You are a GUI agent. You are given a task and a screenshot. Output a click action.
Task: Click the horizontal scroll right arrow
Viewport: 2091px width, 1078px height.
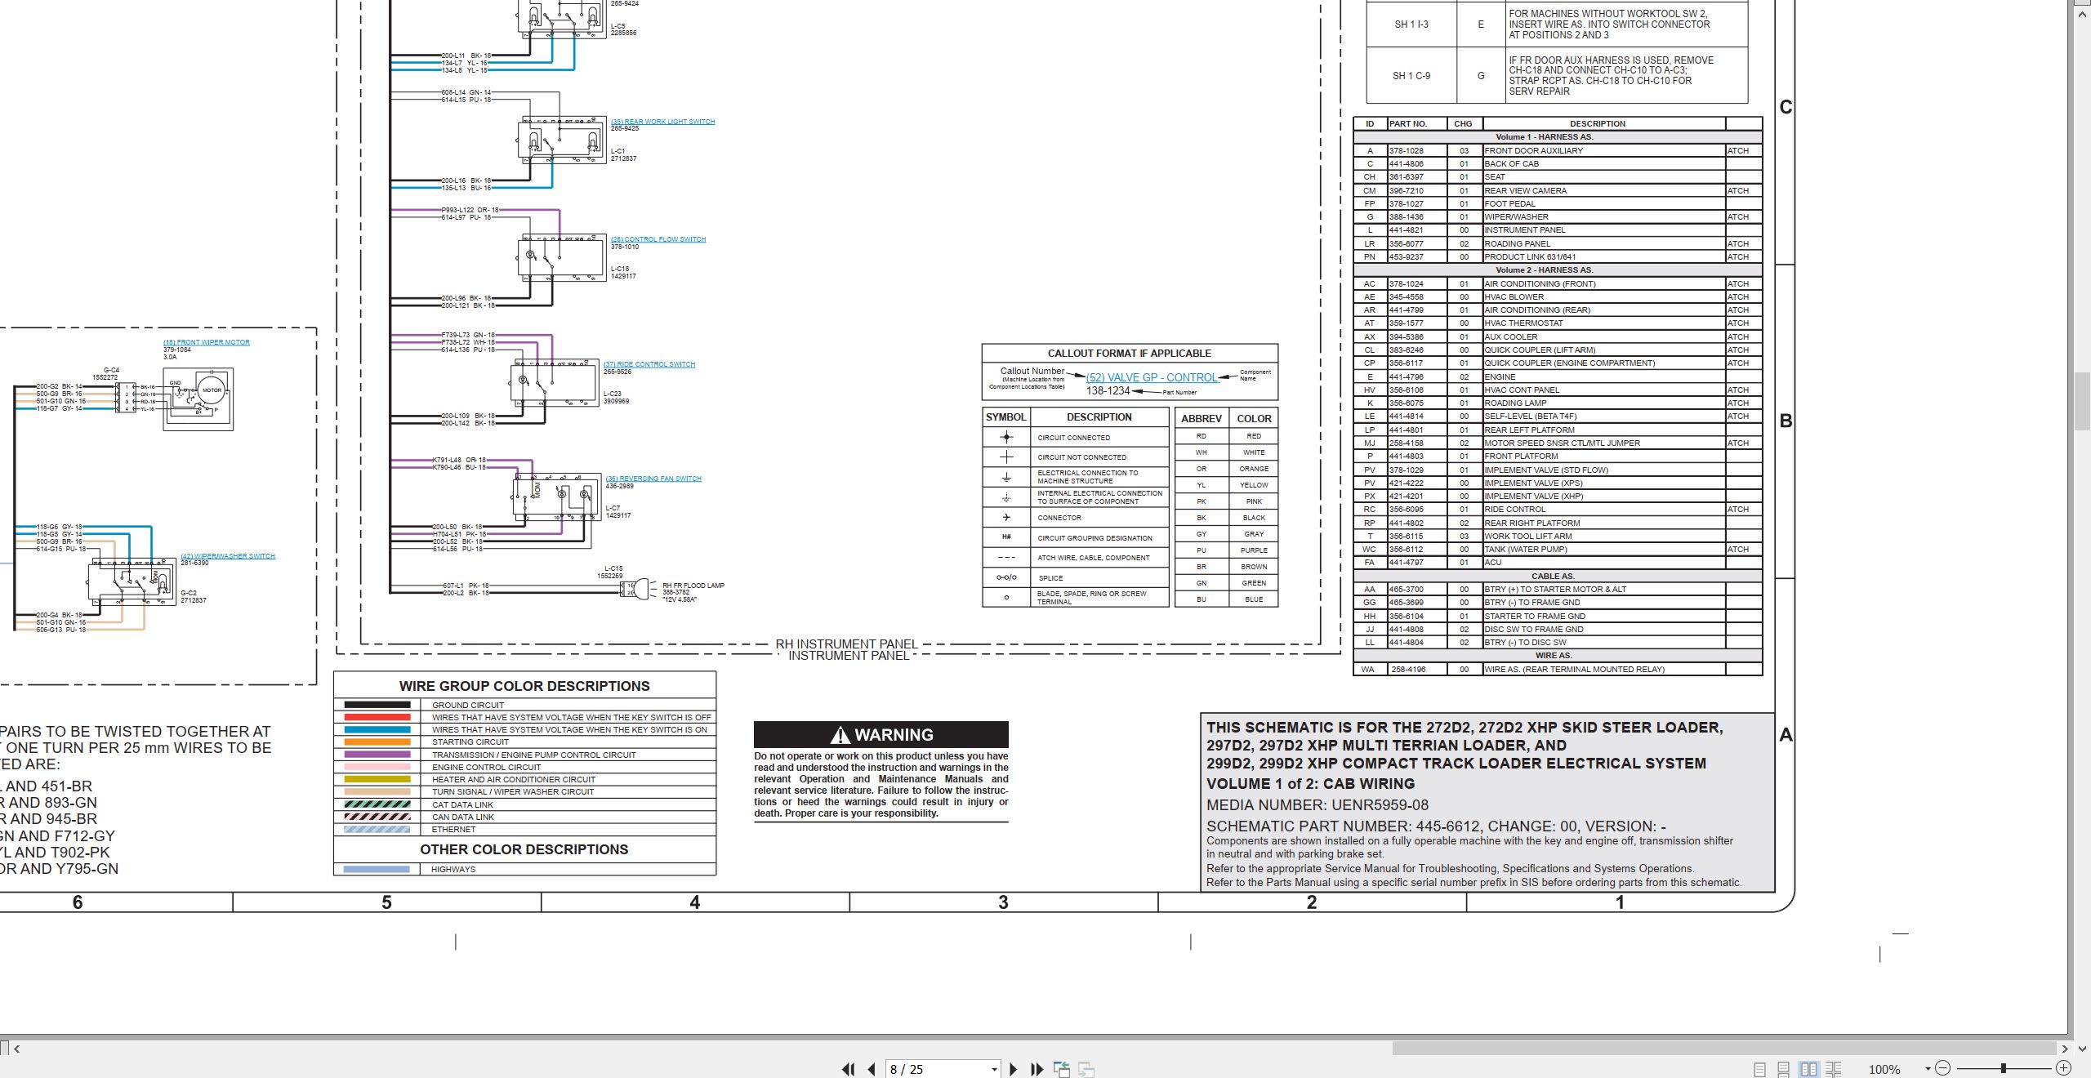point(2064,1049)
